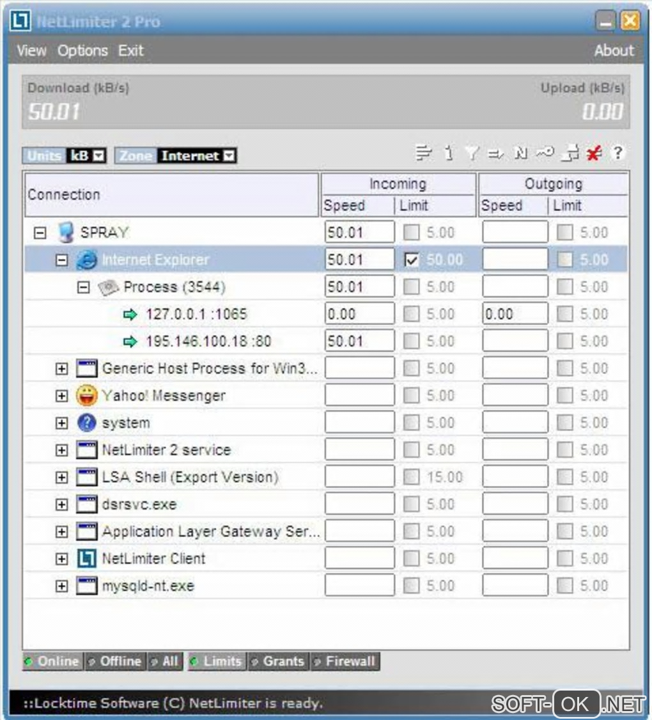Enable Process (3544) incoming limit checkbox
The height and width of the screenshot is (720, 652).
coord(412,287)
